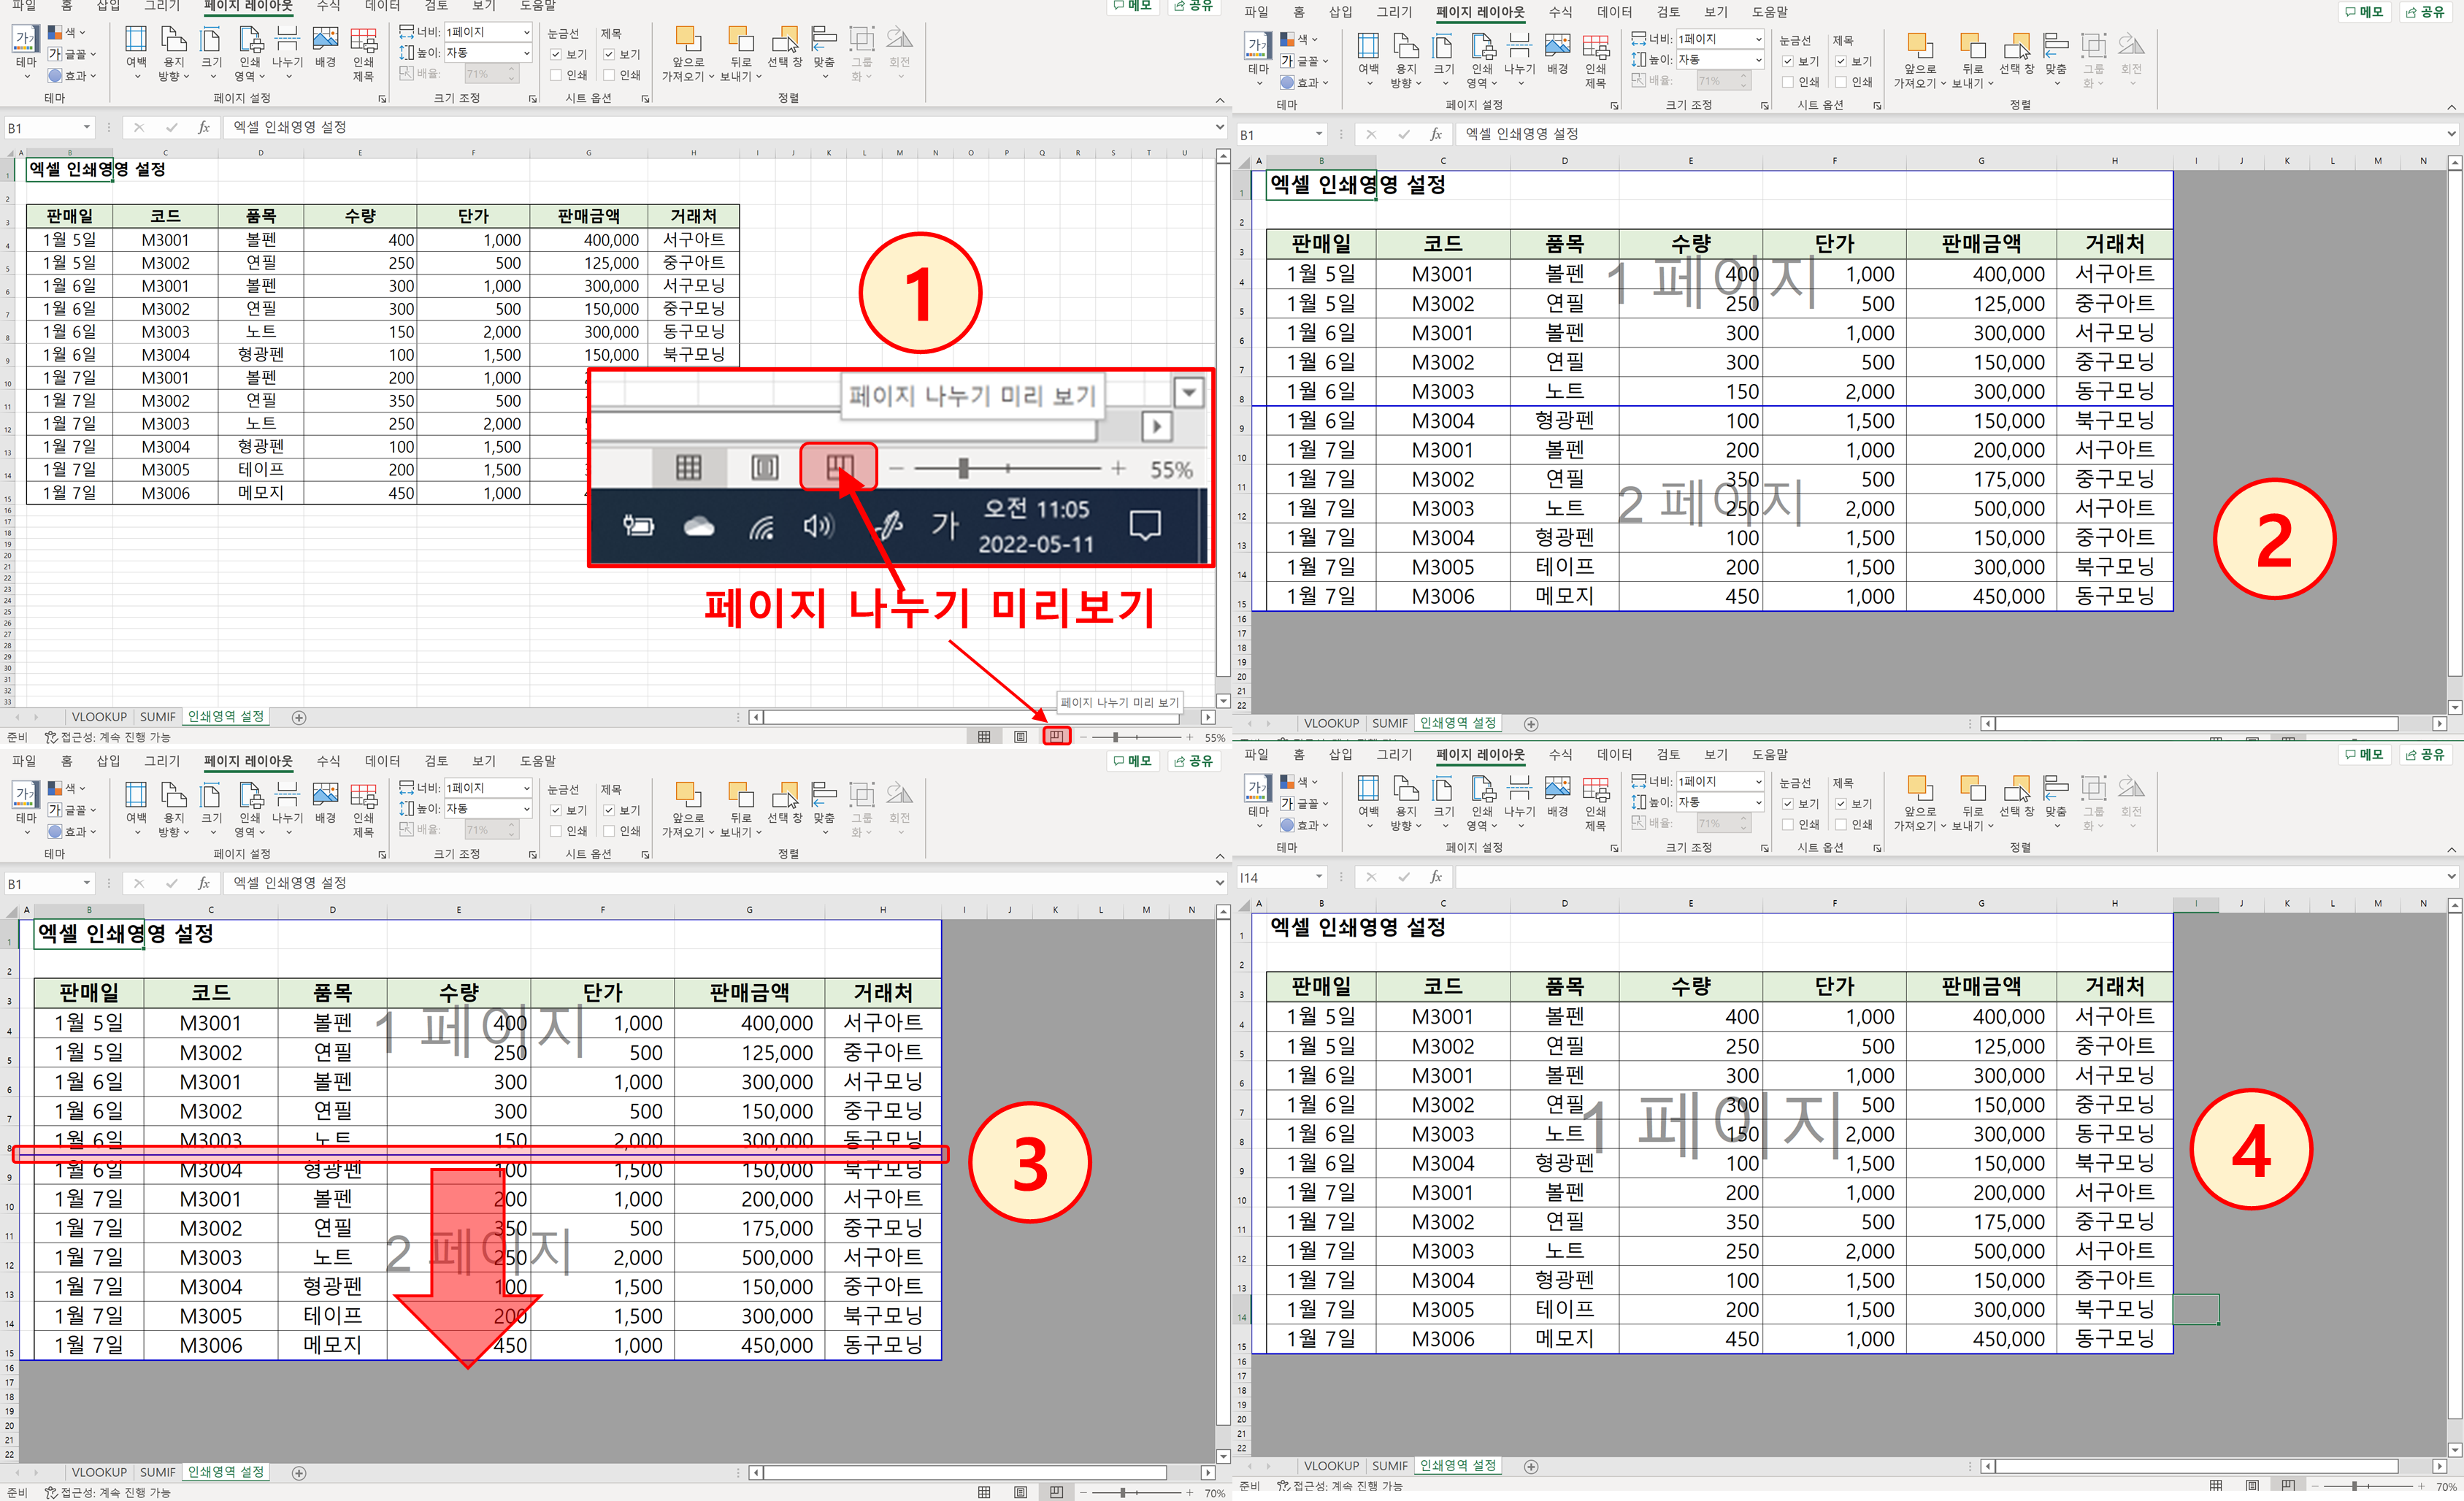Open the 검토 tab in panel 2
The width and height of the screenshot is (2464, 1501).
(1668, 12)
